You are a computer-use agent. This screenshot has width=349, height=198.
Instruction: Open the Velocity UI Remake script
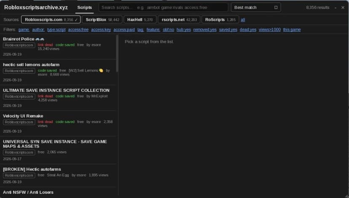[x=58, y=123]
